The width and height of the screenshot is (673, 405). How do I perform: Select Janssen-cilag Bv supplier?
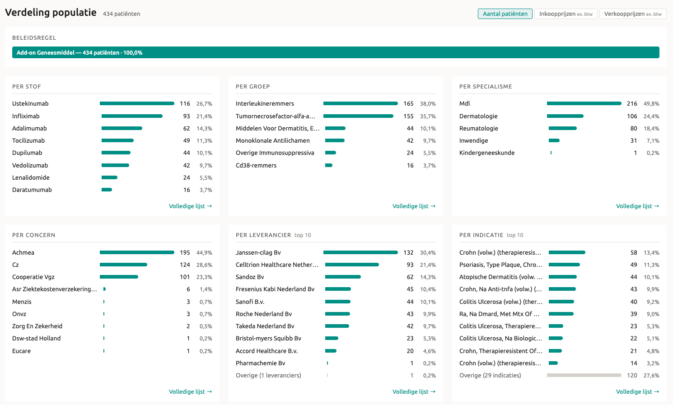(x=336, y=253)
